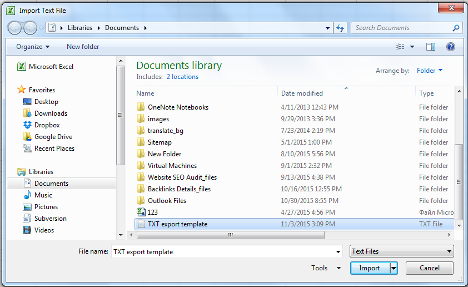Click the Favorites star icon

click(x=21, y=90)
